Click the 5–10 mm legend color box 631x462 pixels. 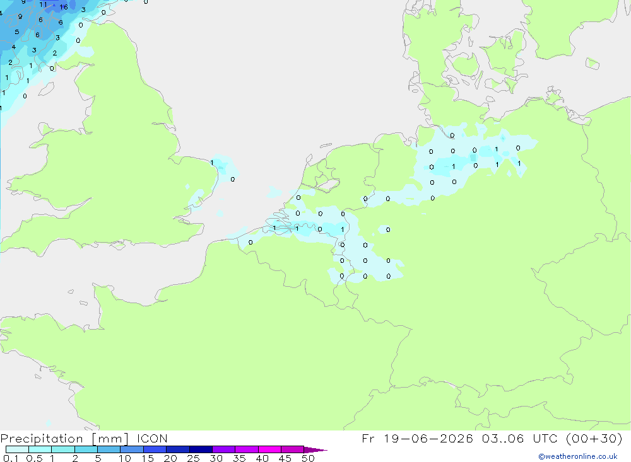109,449
